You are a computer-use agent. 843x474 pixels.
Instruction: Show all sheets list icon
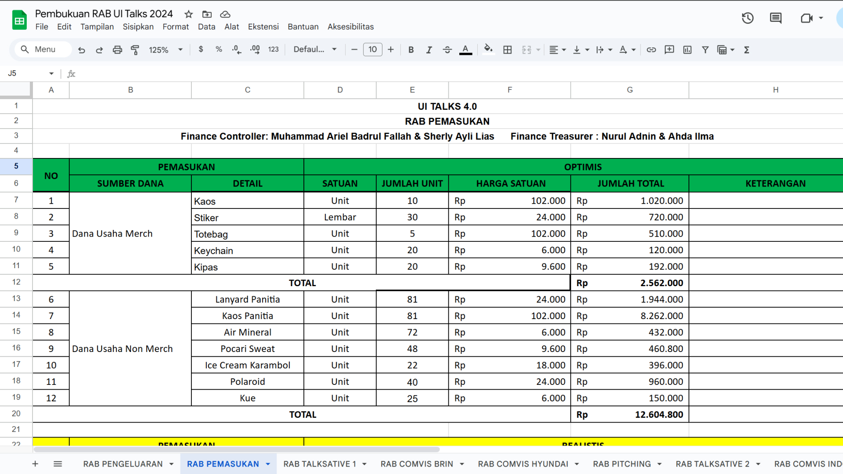58,464
